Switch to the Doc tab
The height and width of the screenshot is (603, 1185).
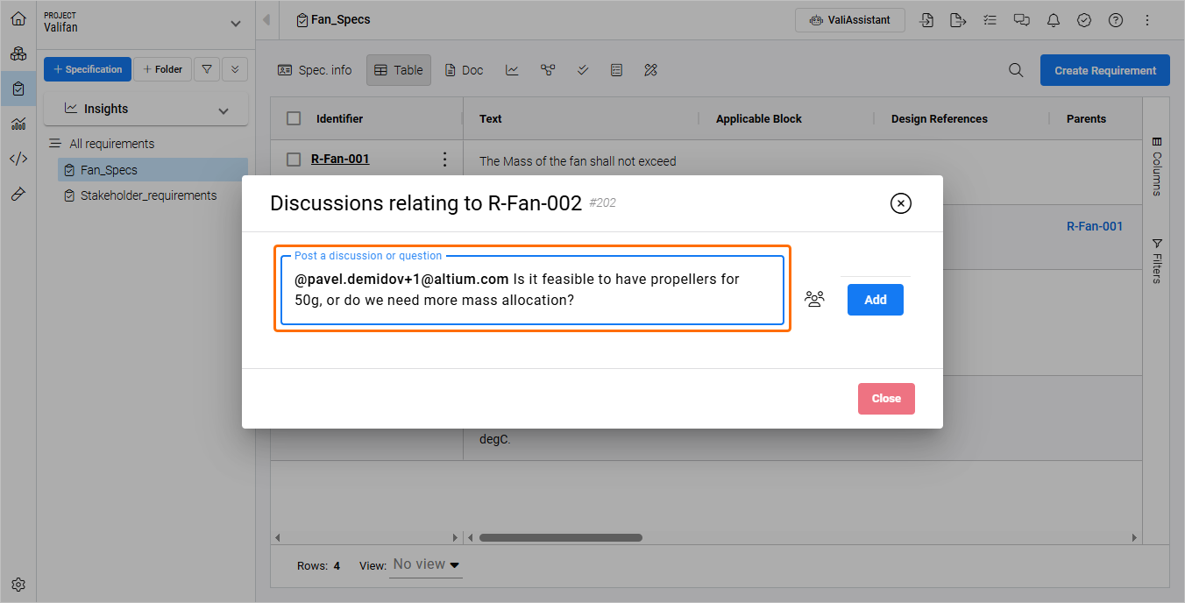click(464, 70)
